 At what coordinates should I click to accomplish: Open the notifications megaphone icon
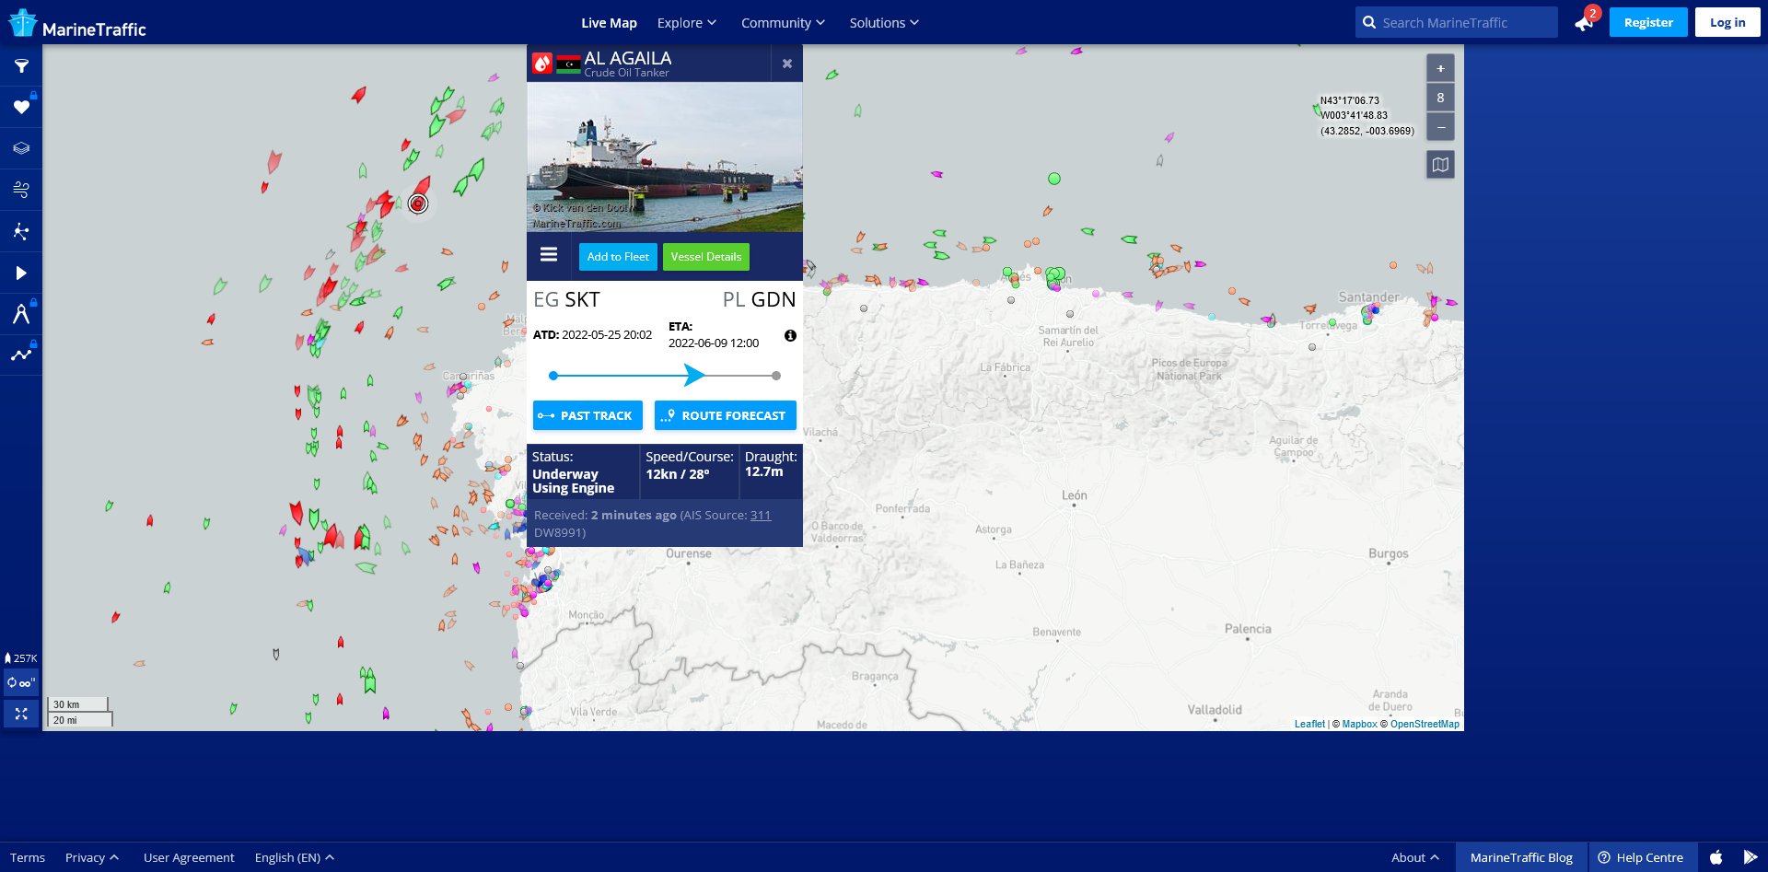[1584, 23]
